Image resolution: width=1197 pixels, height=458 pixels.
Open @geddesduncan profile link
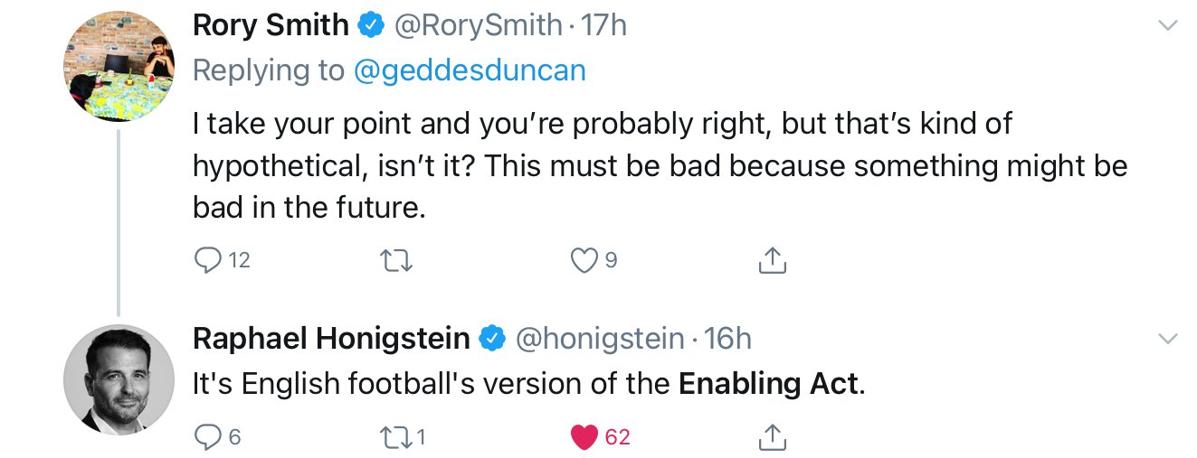pos(470,71)
